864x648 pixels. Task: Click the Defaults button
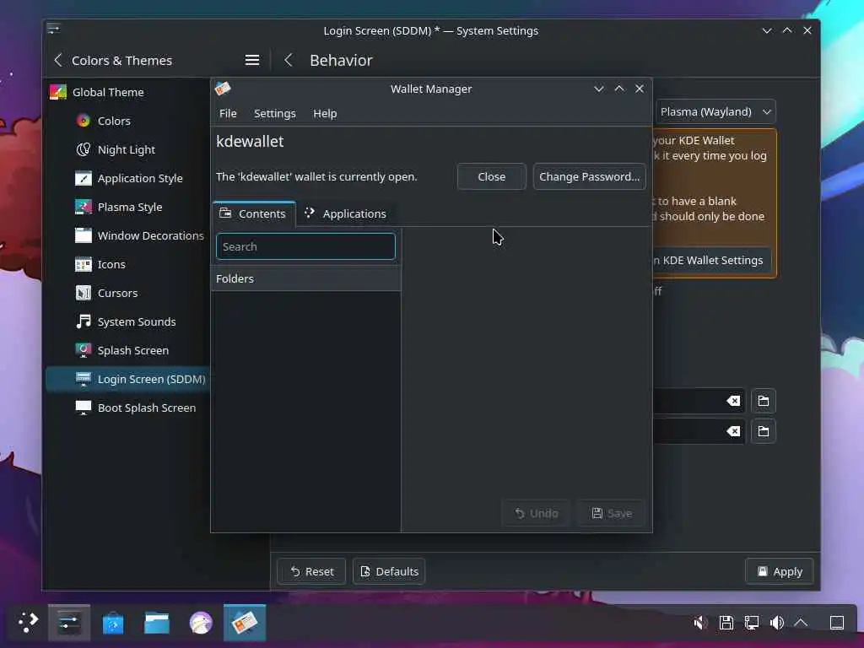389,571
